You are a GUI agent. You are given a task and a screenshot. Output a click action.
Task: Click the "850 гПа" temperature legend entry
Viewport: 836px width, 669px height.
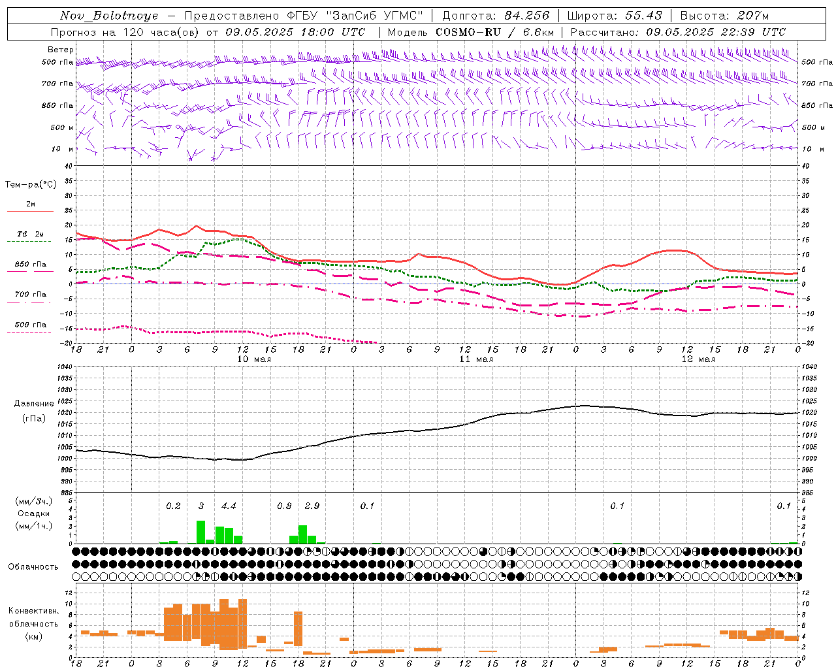click(x=31, y=265)
